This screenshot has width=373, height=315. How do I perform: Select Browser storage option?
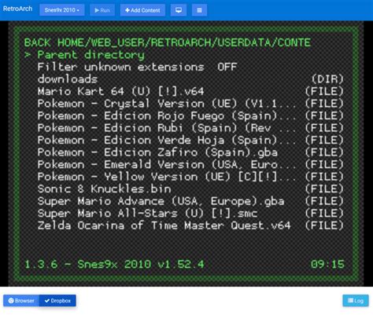pyautogui.click(x=21, y=301)
